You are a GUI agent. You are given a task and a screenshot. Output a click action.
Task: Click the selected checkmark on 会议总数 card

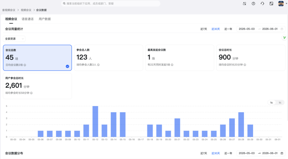67,66
